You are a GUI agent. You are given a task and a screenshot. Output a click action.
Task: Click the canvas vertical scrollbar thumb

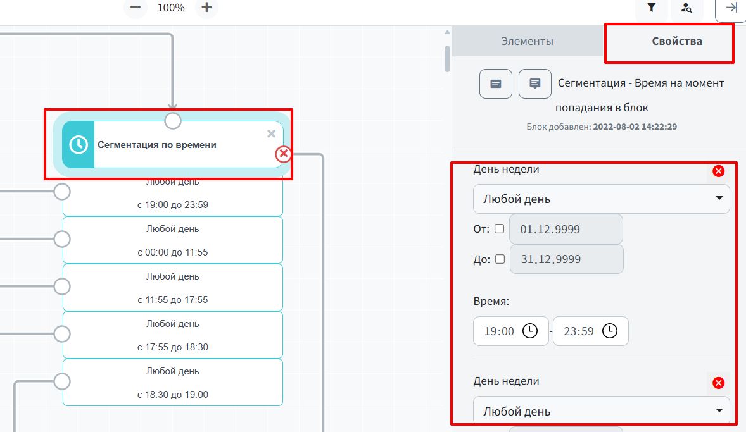coord(447,58)
